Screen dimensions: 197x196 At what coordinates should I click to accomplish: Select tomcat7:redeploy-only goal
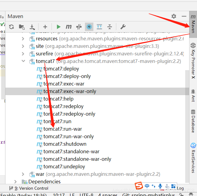point(69,114)
